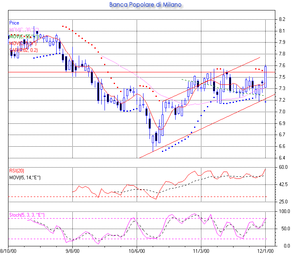Click the 6.7 price axis value
Viewport: 293px width, 256px height.
coord(282,135)
